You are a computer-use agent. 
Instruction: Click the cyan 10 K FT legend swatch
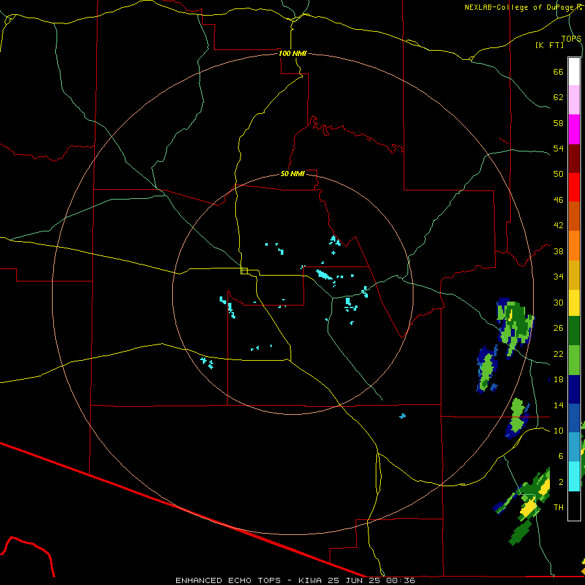[x=574, y=476]
